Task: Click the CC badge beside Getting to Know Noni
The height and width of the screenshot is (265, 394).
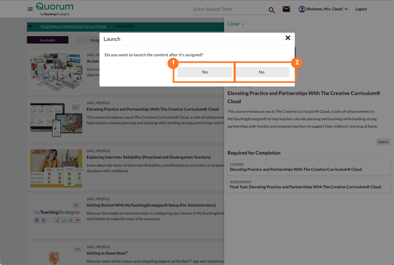Action: 77,248
